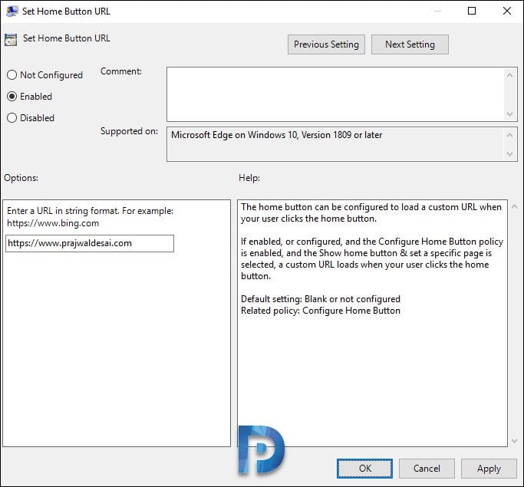
Task: Click the Supported on scroll up arrow
Action: (x=509, y=135)
